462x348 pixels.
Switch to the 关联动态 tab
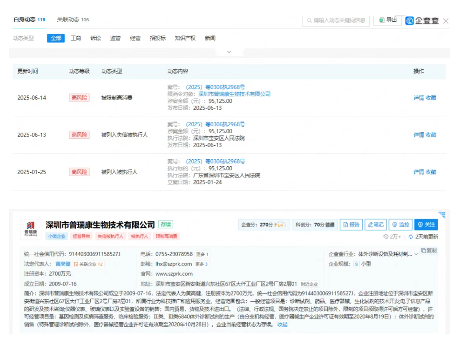tap(73, 20)
